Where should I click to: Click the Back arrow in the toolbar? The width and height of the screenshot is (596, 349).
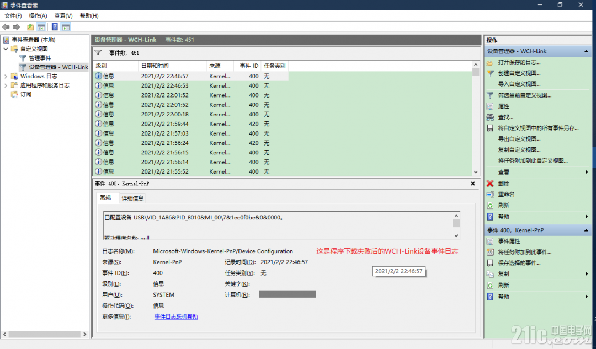tap(6, 27)
